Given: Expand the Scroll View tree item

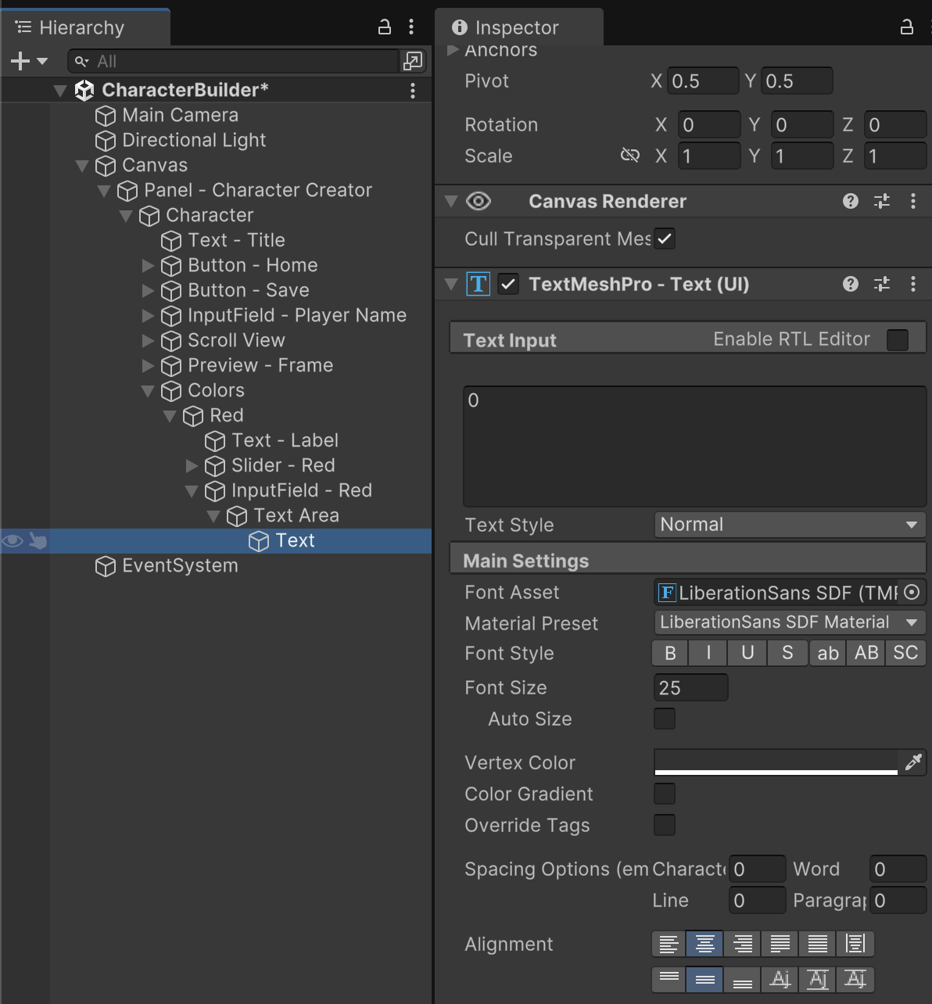Looking at the screenshot, I should click(x=148, y=341).
